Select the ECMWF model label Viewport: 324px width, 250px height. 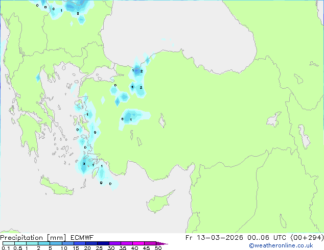(x=82, y=238)
